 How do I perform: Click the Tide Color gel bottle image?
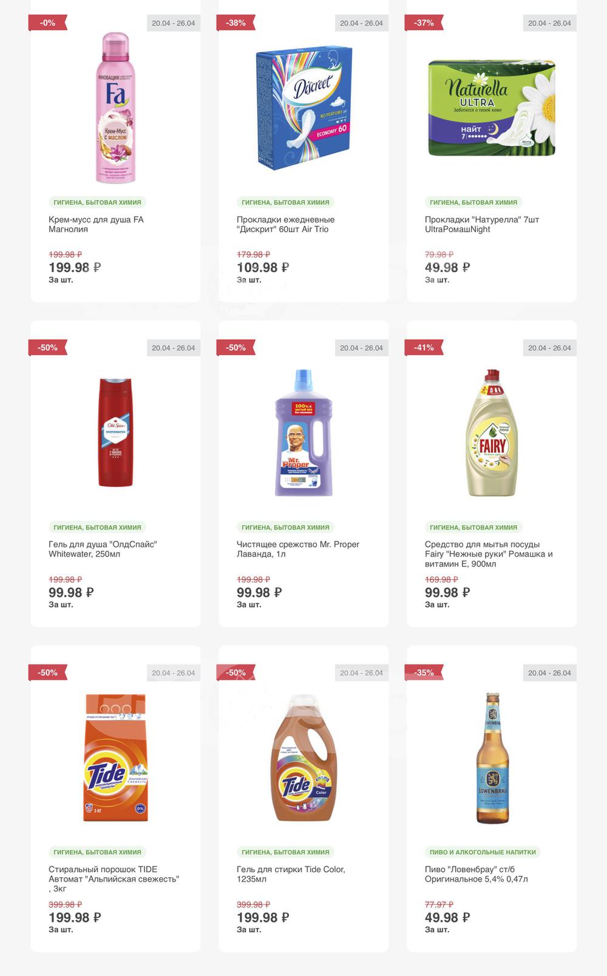coord(303,757)
